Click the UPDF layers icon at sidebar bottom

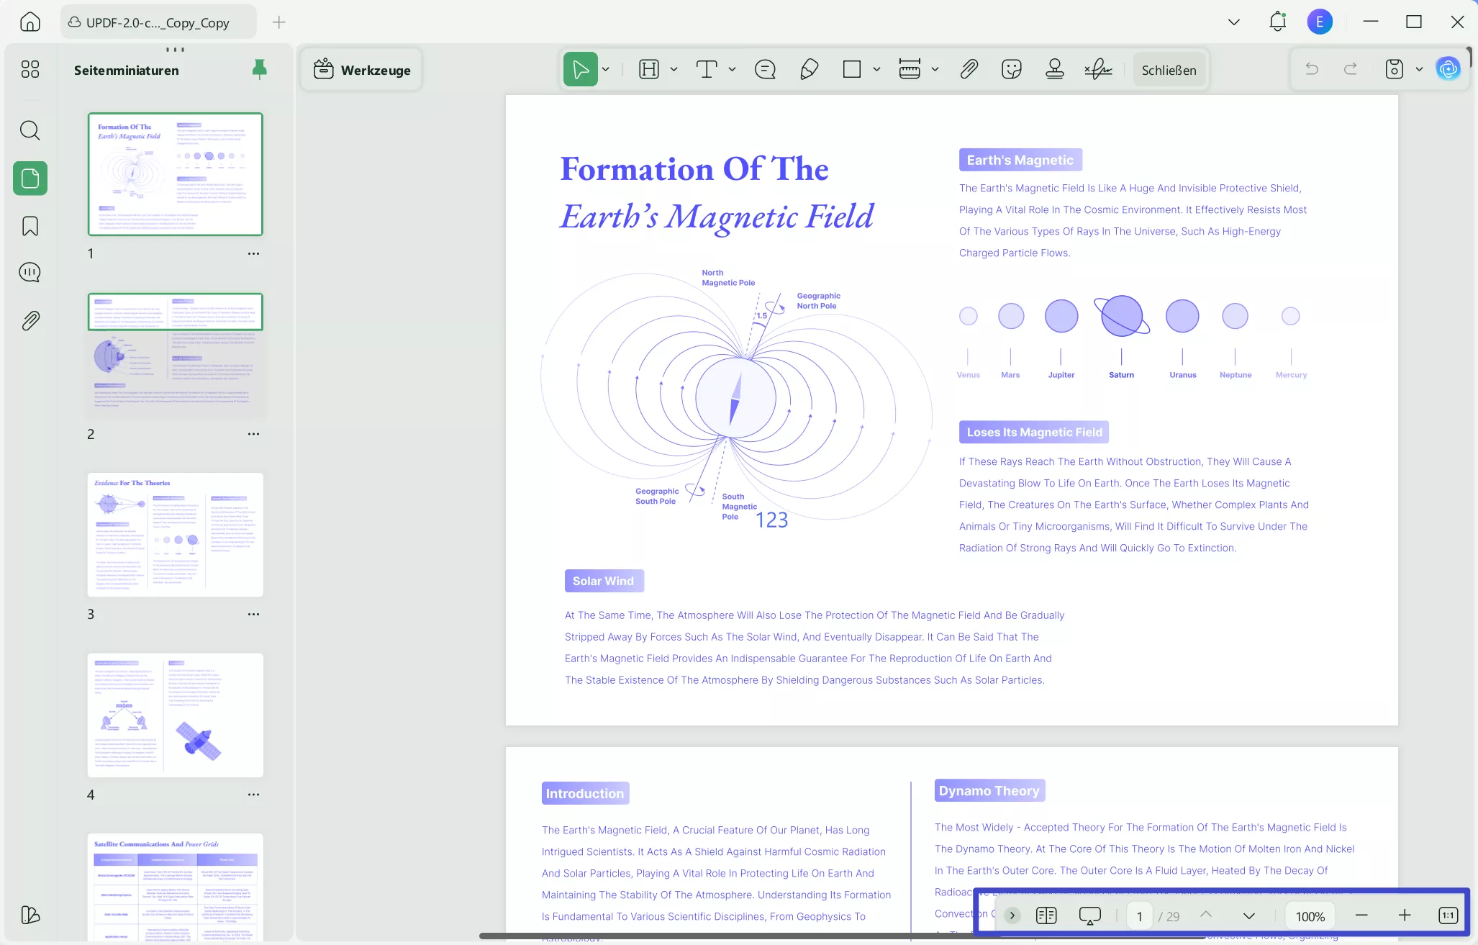pyautogui.click(x=30, y=915)
